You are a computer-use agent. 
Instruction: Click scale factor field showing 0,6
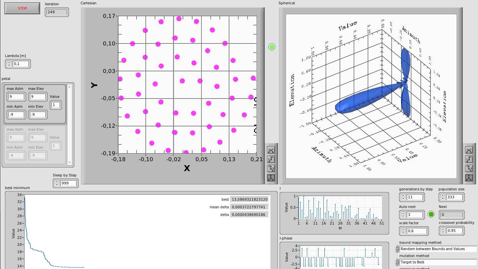coord(417,231)
